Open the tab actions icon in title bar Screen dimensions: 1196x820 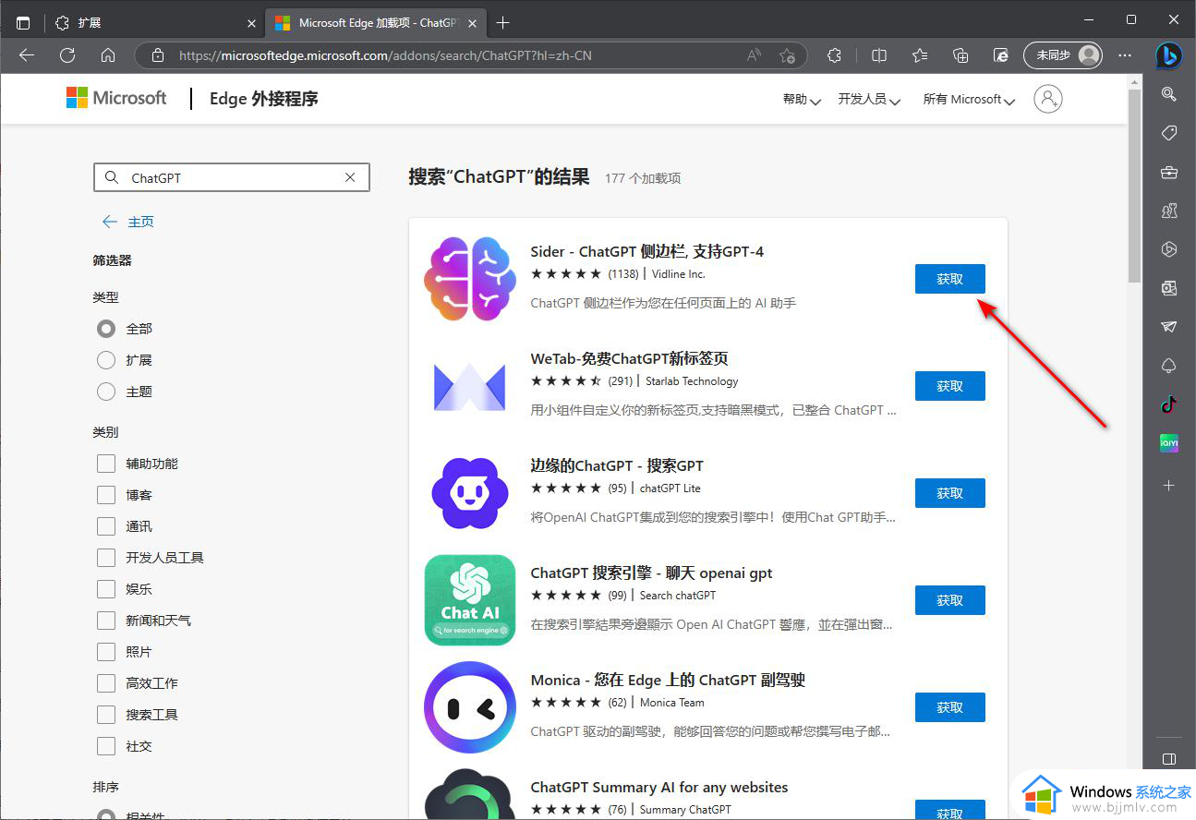23,22
